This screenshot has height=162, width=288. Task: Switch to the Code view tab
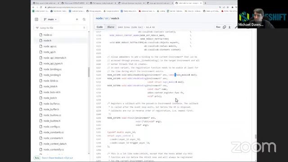pyautogui.click(x=99, y=27)
